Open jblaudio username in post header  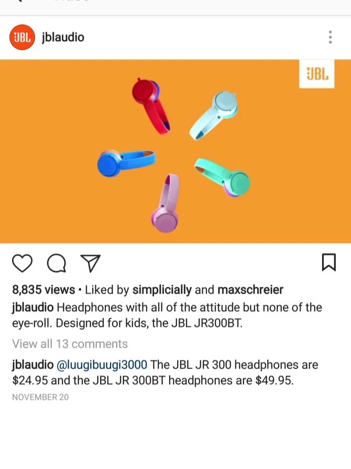[x=63, y=37]
